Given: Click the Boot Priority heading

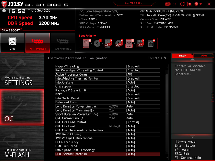Looking at the screenshot, I should tap(87, 36).
